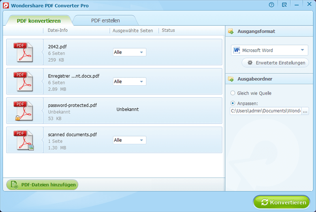
Task: Click the Ausgangsformat heading
Action: pyautogui.click(x=256, y=31)
